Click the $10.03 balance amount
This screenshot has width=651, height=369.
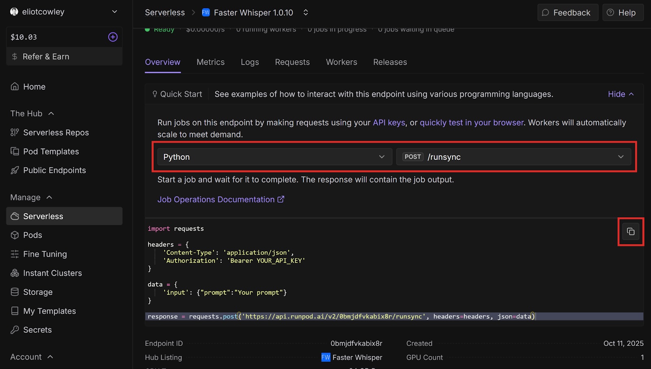pyautogui.click(x=24, y=37)
